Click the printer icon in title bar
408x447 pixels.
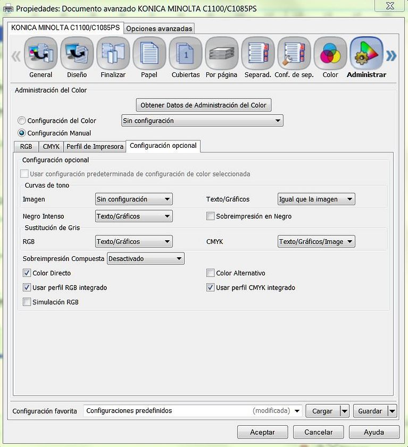click(x=7, y=9)
